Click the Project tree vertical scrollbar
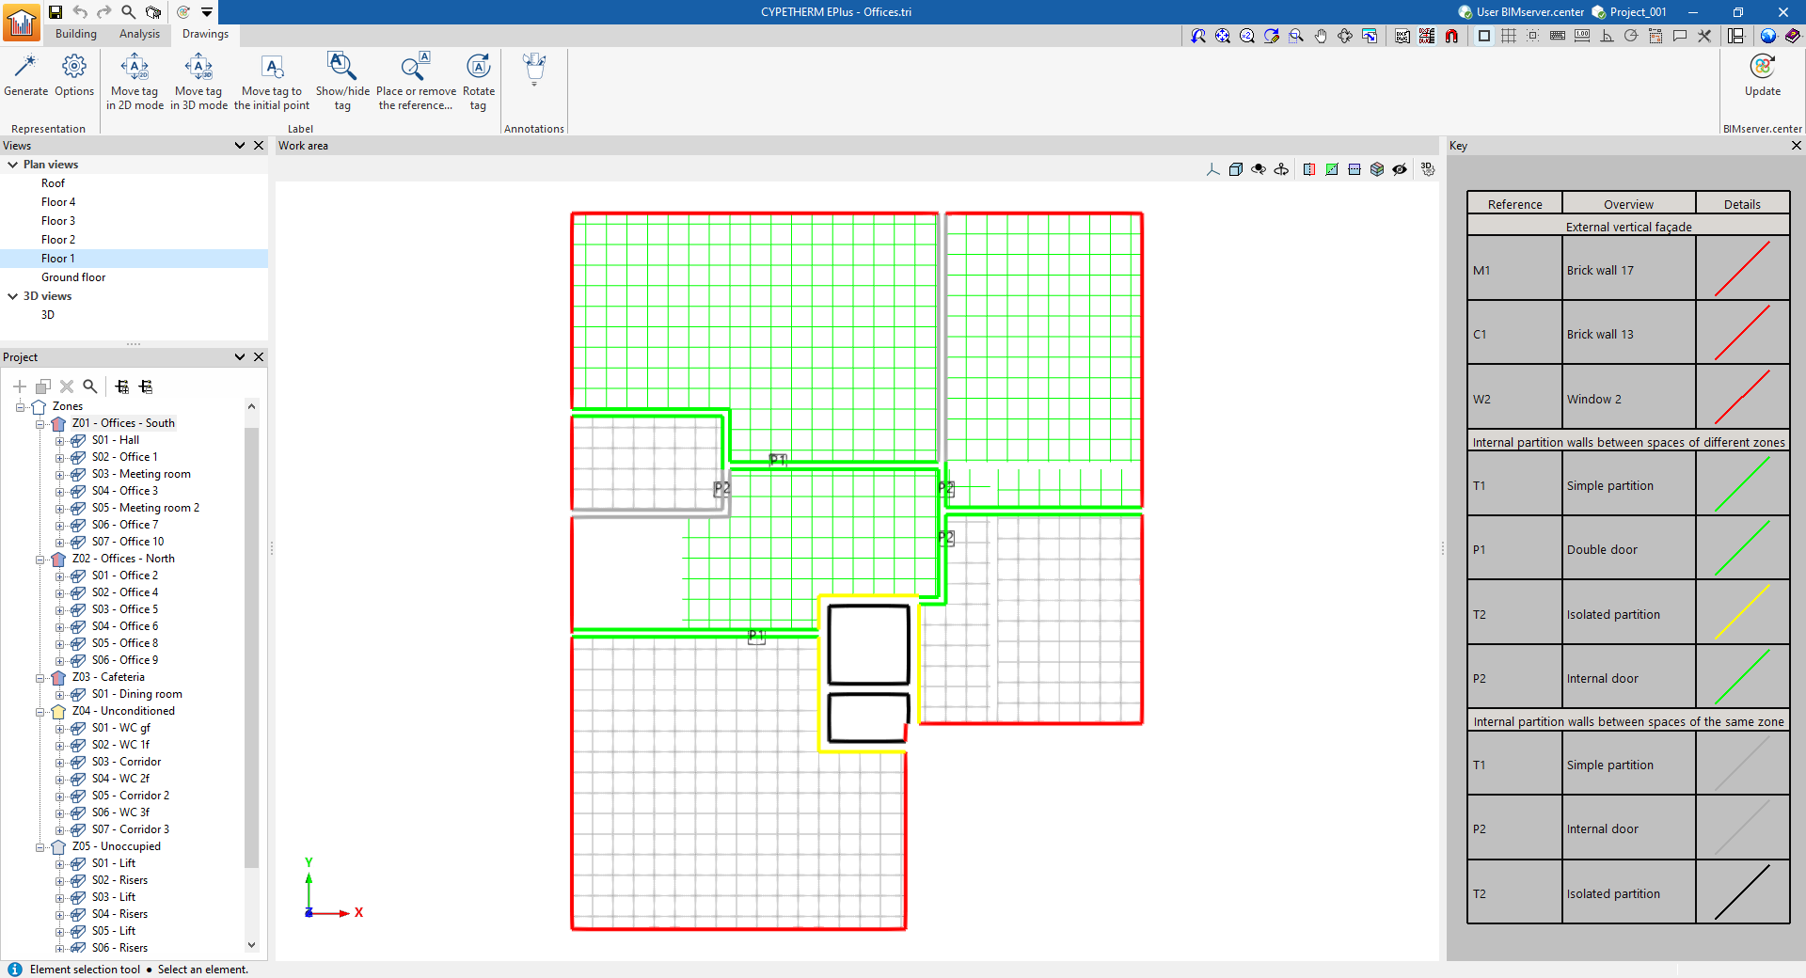1806x978 pixels. tap(251, 649)
